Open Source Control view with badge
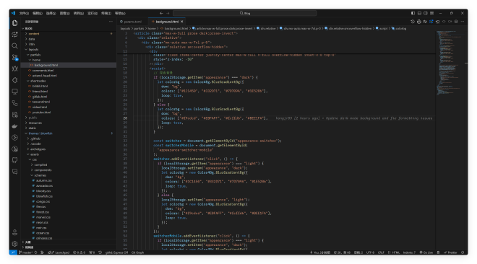The width and height of the screenshot is (477, 264). (14, 58)
